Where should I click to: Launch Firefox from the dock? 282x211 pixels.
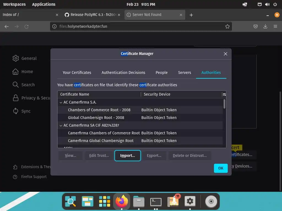(121, 201)
